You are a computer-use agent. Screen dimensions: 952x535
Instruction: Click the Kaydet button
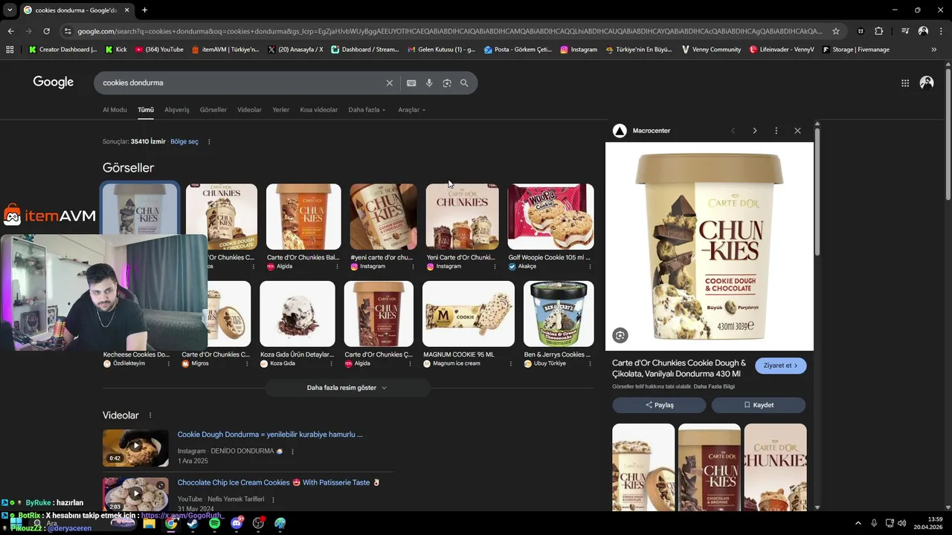click(759, 405)
